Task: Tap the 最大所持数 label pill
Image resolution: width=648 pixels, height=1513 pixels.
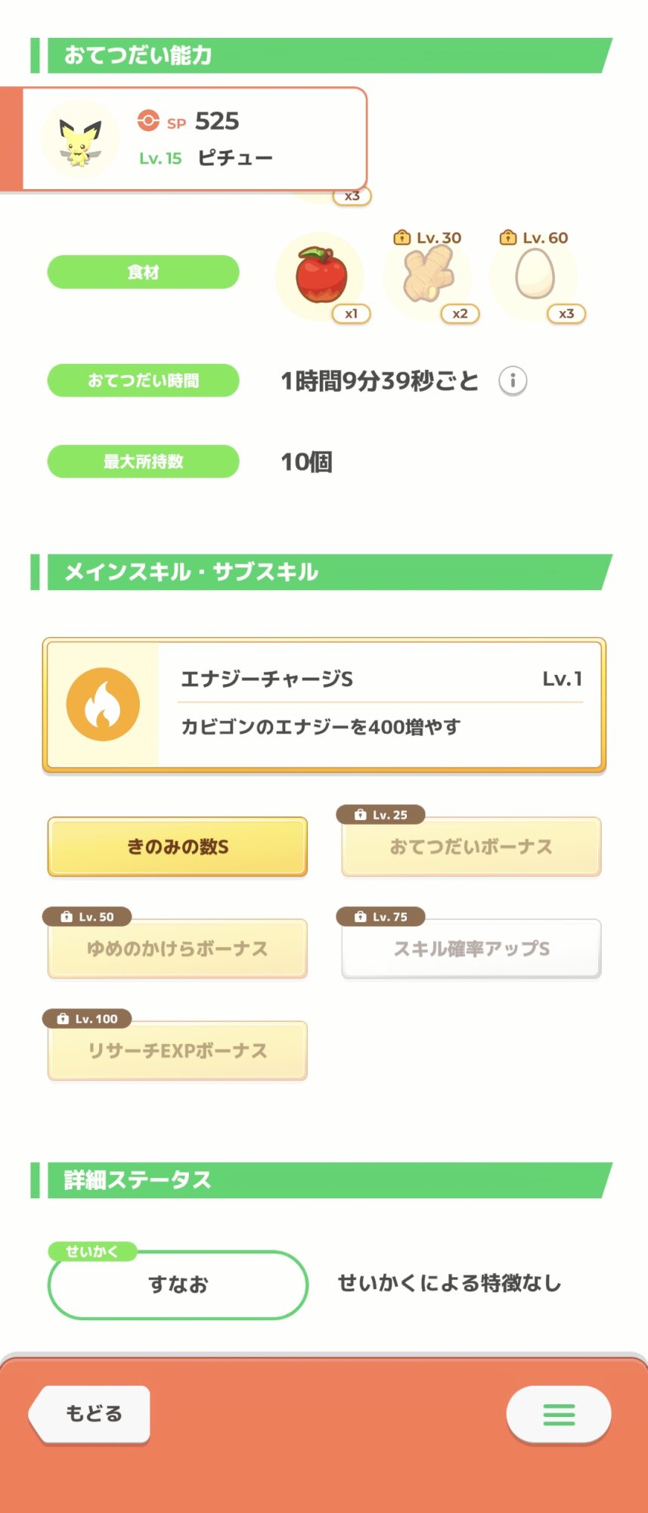Action: coord(144,461)
